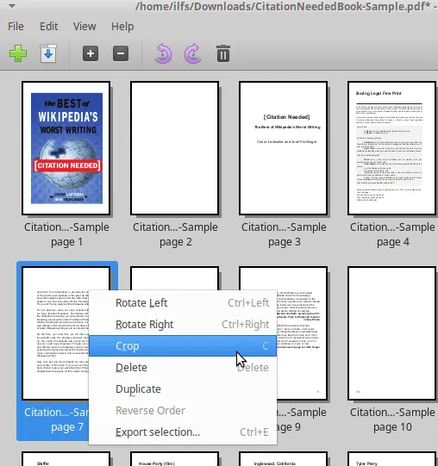Open the Edit menu
The height and width of the screenshot is (466, 438).
click(x=49, y=27)
